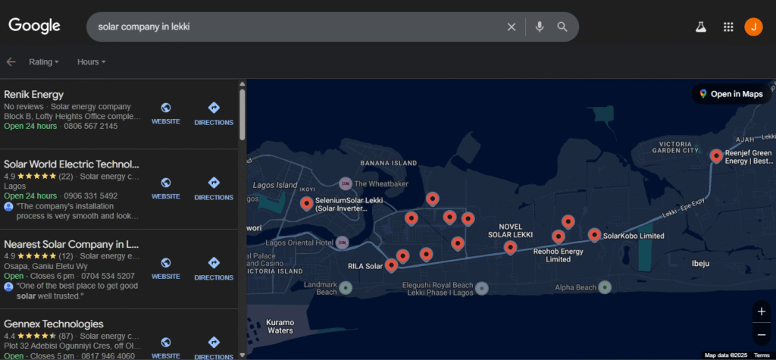Click the results list scrollbar

242,115
